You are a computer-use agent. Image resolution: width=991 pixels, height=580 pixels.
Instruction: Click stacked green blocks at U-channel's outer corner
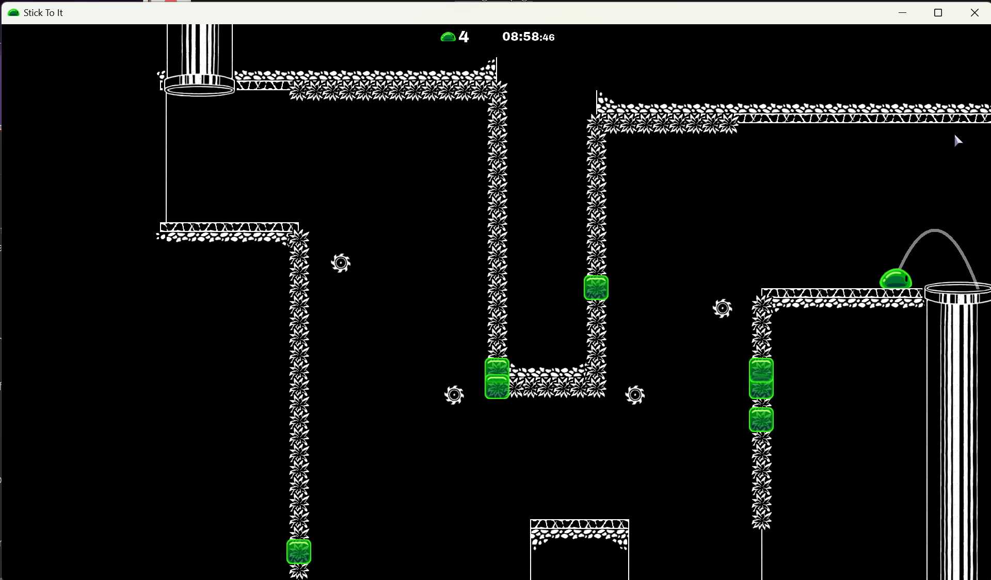tap(497, 379)
